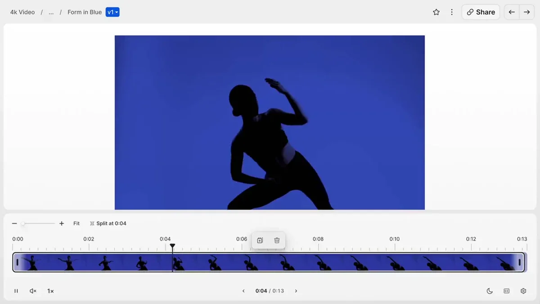540x304 pixels.
Task: Zoom in the timeline with plus icon
Action: [62, 224]
